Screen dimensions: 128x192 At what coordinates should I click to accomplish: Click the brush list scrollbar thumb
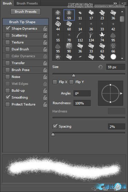tap(122, 19)
